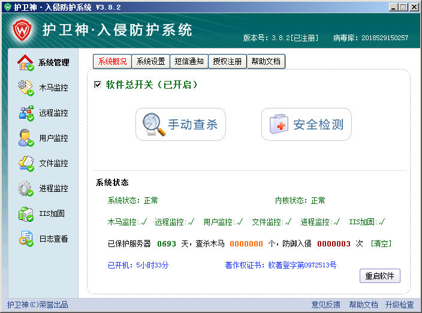Image resolution: width=422 pixels, height=313 pixels.
Task: Run the 安全检测 security check
Action: [306, 125]
